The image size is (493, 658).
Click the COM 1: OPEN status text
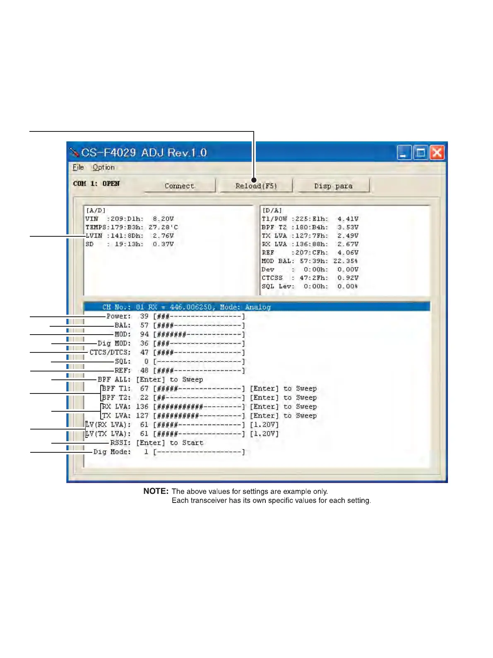tap(96, 183)
